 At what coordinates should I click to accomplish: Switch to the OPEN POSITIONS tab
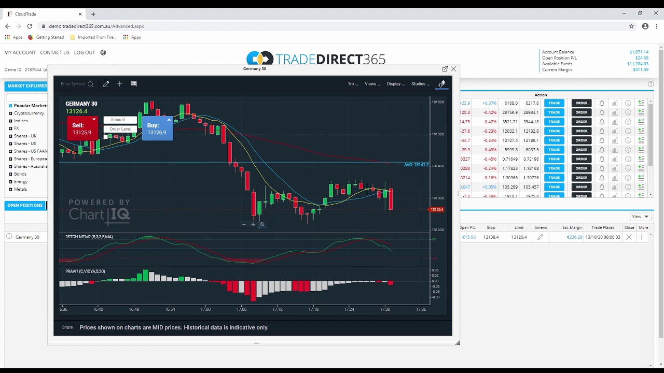point(25,205)
